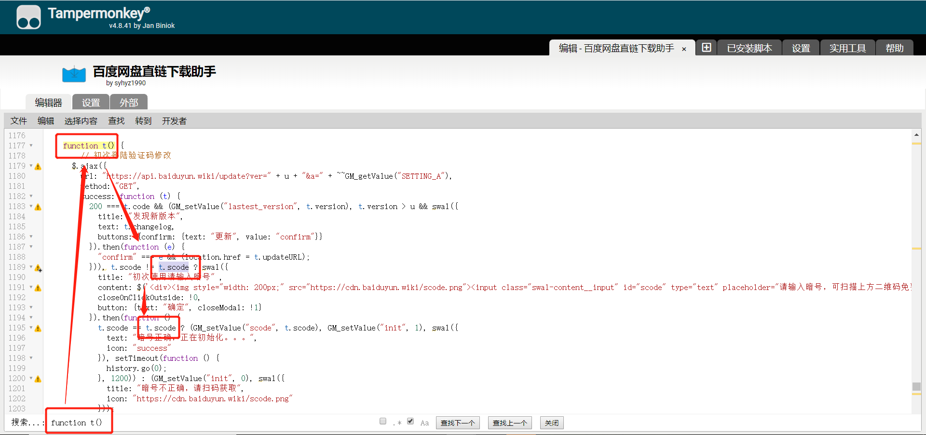Open the new script plus tab
Image resolution: width=926 pixels, height=435 pixels.
[x=707, y=48]
